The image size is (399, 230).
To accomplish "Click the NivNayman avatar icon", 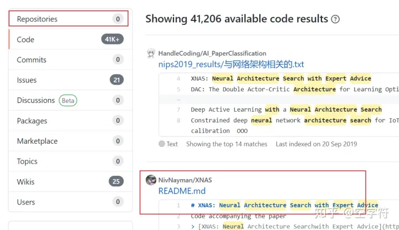I will pos(151,180).
